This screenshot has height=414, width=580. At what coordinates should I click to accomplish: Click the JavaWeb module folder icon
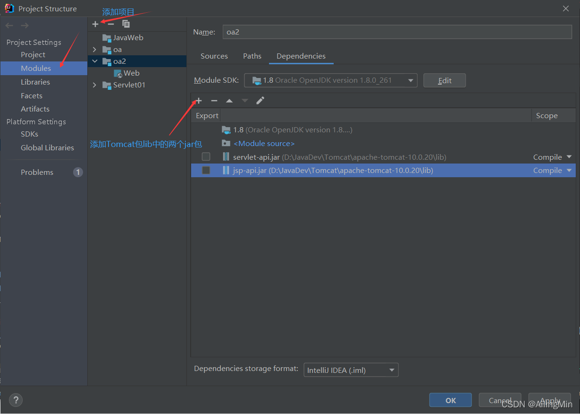(x=107, y=37)
